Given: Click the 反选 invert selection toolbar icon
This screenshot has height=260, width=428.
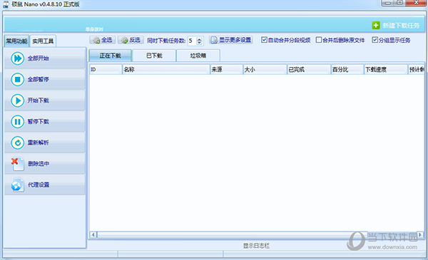Looking at the screenshot, I should (x=124, y=41).
